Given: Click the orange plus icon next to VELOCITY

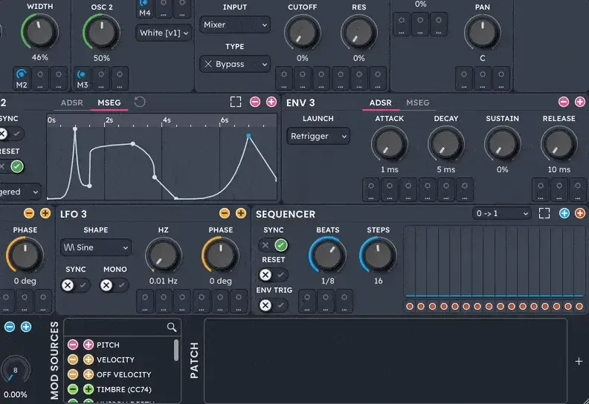Looking at the screenshot, I should coord(88,359).
